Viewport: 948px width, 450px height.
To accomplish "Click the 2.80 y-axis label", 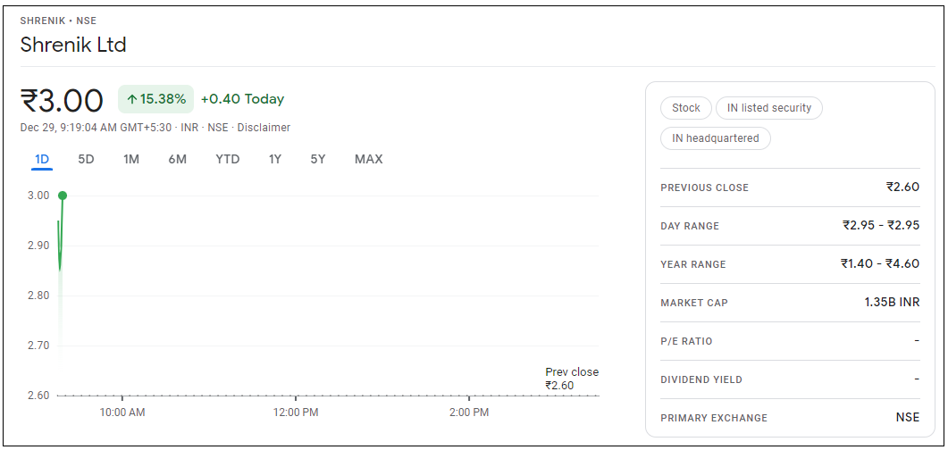I will pyautogui.click(x=38, y=296).
